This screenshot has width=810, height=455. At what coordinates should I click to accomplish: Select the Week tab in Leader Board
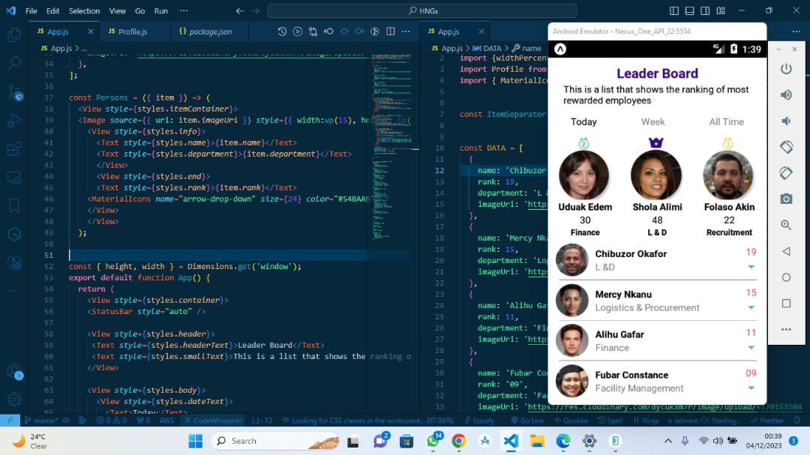pos(653,122)
